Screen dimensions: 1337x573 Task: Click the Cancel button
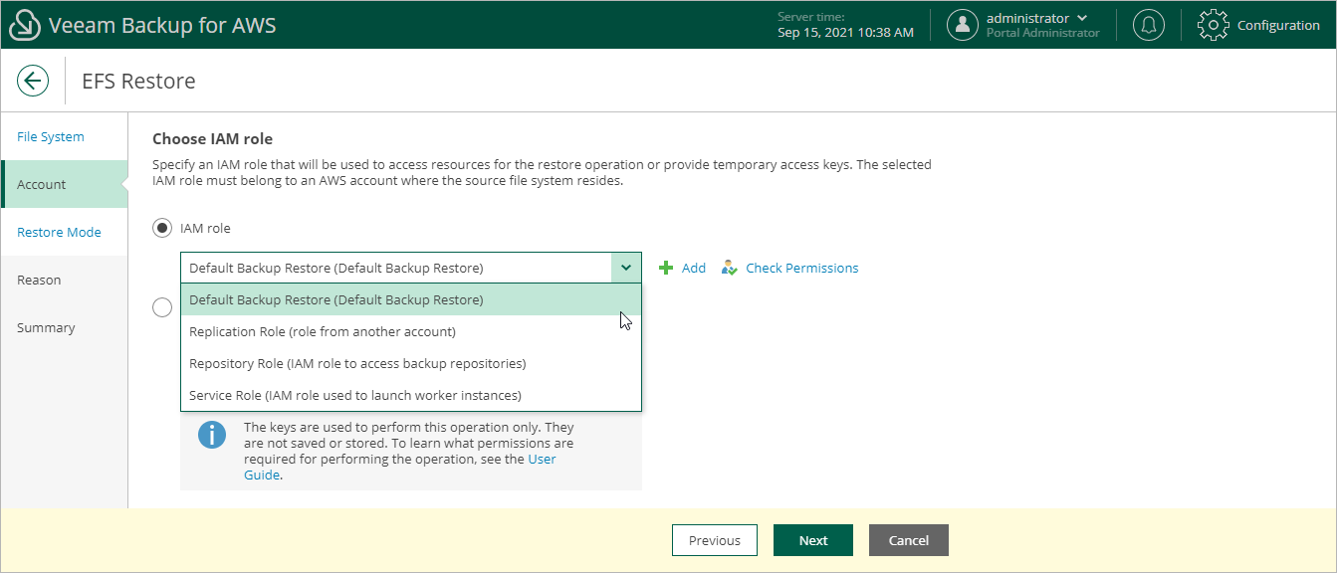click(x=908, y=540)
